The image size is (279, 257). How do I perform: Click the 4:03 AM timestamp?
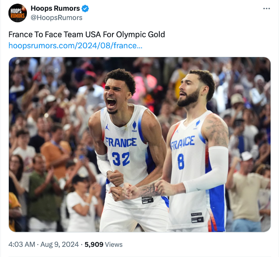pos(22,245)
